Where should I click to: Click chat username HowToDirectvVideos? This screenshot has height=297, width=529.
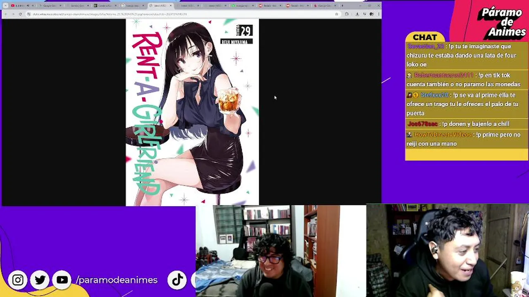coord(443,135)
